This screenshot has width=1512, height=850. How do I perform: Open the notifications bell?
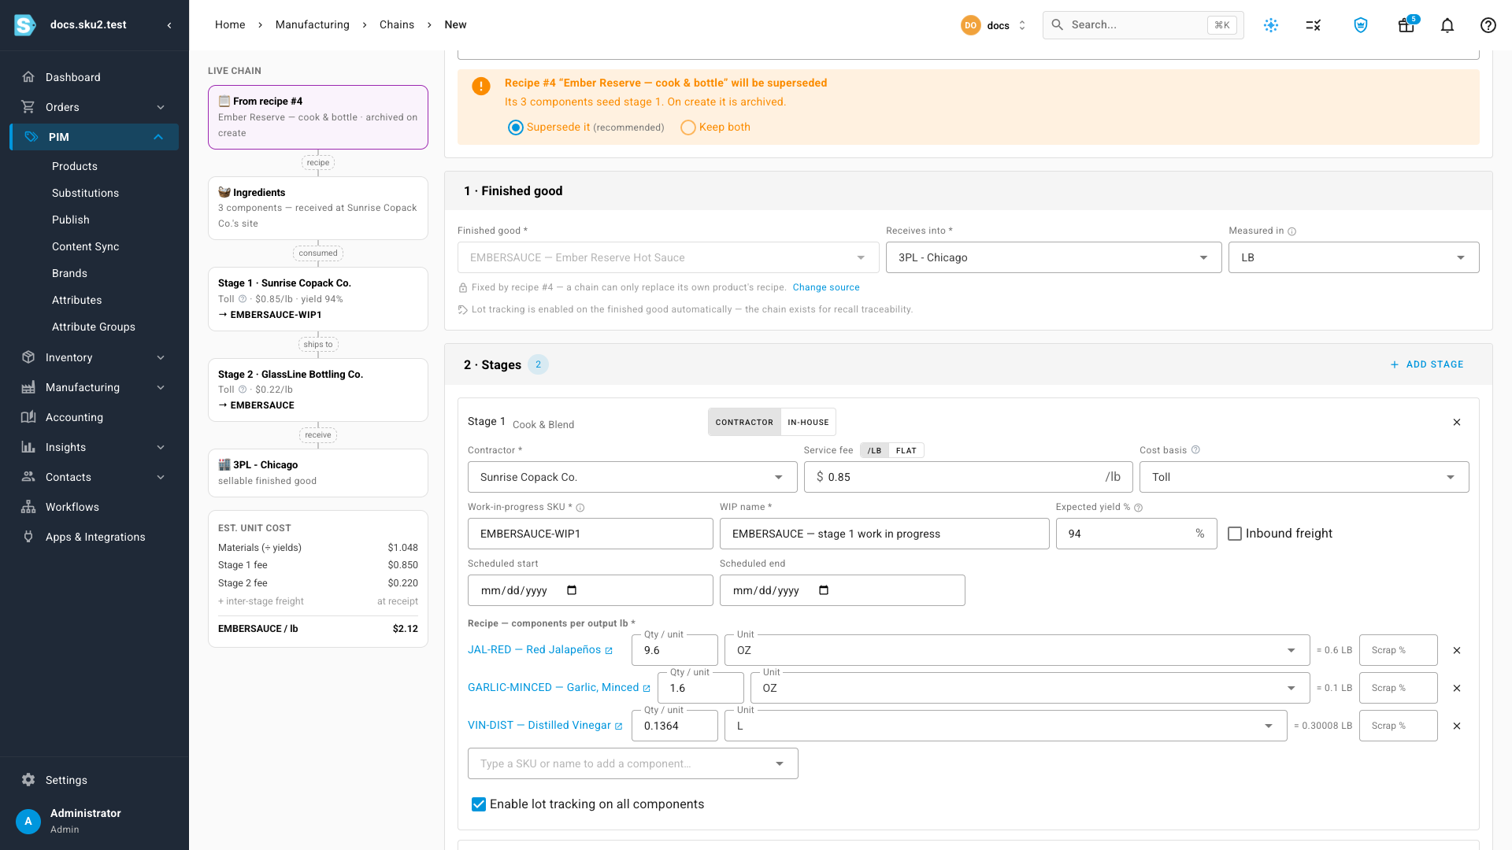pyautogui.click(x=1447, y=25)
